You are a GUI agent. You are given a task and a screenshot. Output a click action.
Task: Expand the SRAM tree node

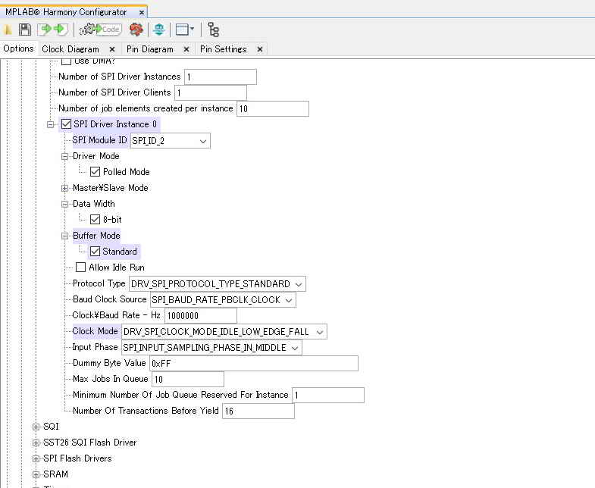tap(36, 474)
